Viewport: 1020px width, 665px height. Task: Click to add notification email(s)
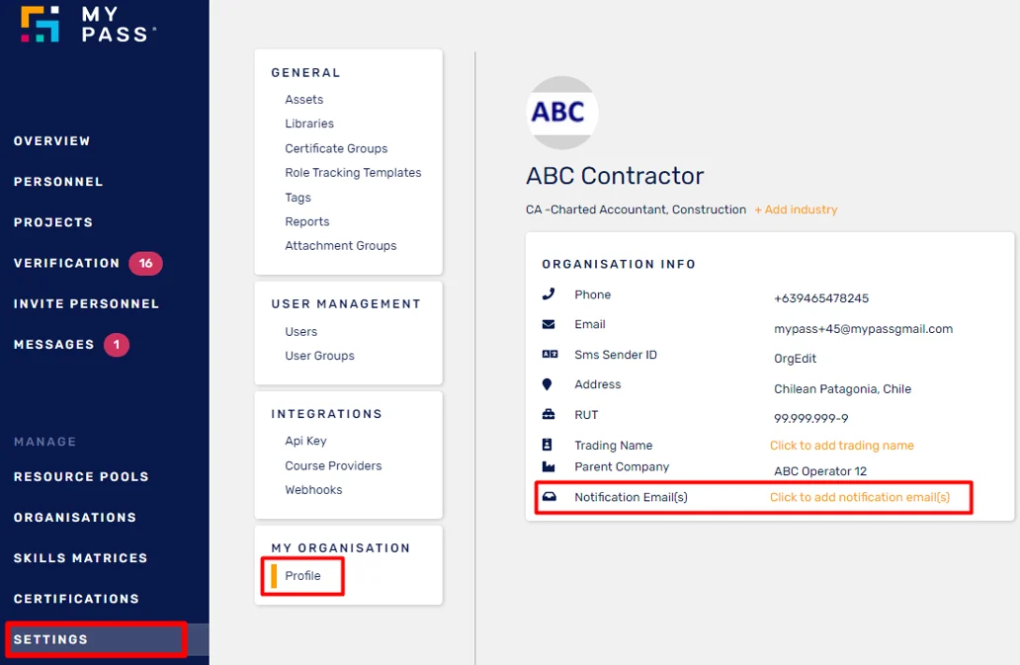(859, 497)
